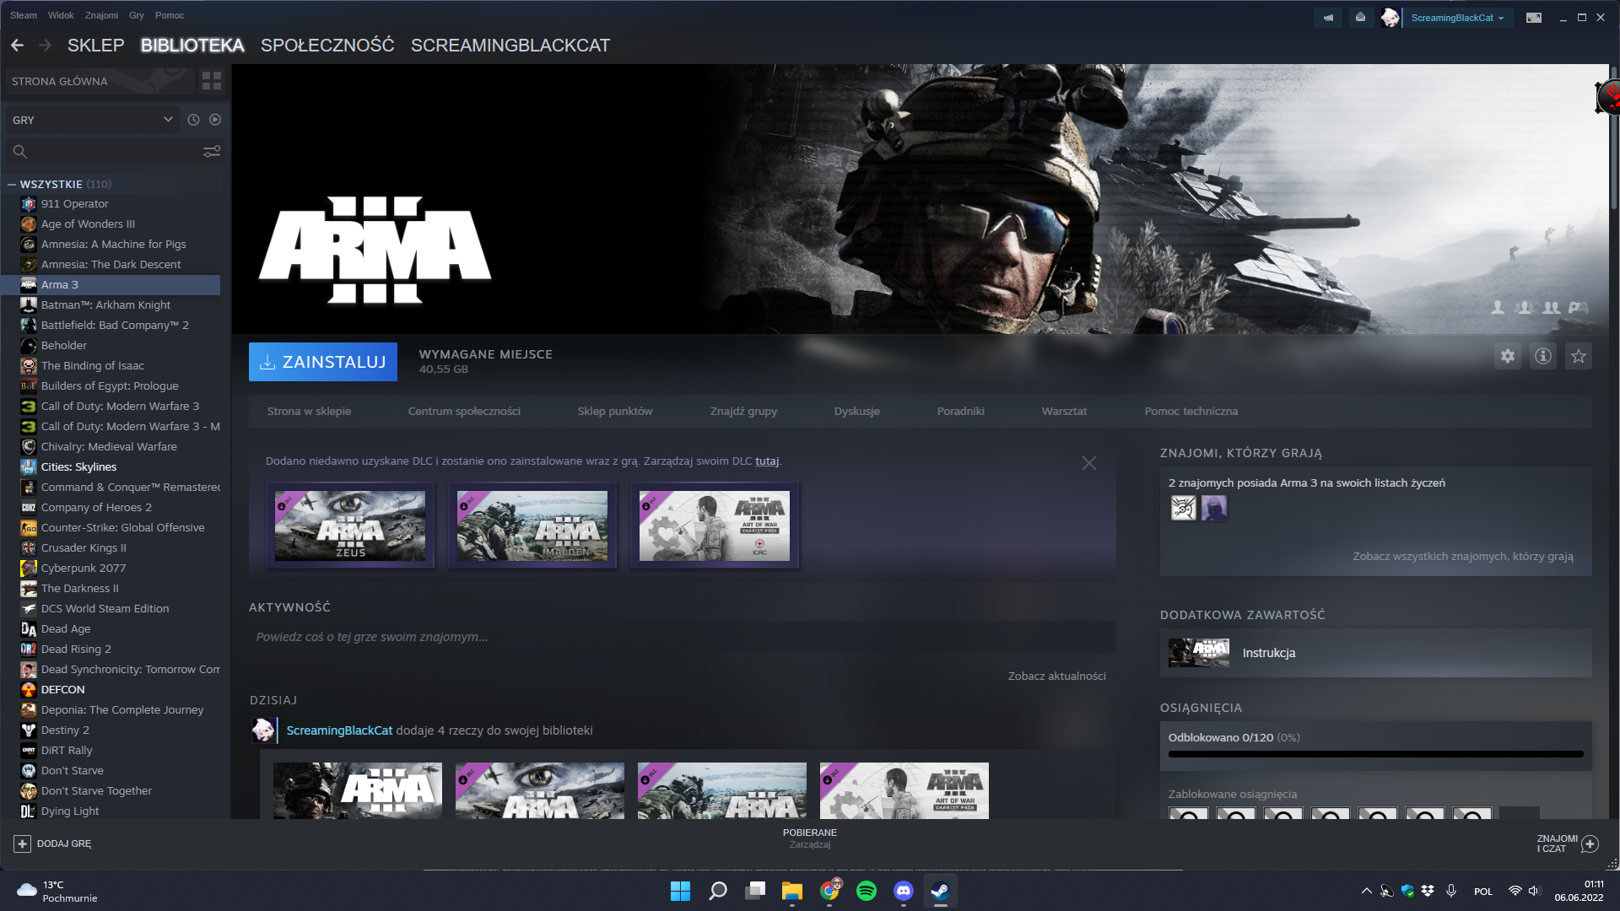This screenshot has height=911, width=1620.
Task: Click the Dropbox tray icon
Action: point(1428,891)
